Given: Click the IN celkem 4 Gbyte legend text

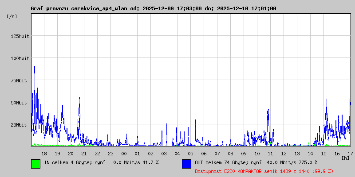Looking at the screenshot, I should (x=102, y=162).
